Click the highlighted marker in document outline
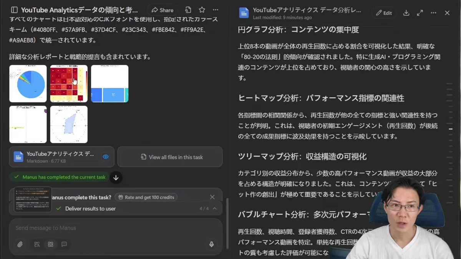Image resolution: width=461 pixels, height=259 pixels. (x=451, y=129)
